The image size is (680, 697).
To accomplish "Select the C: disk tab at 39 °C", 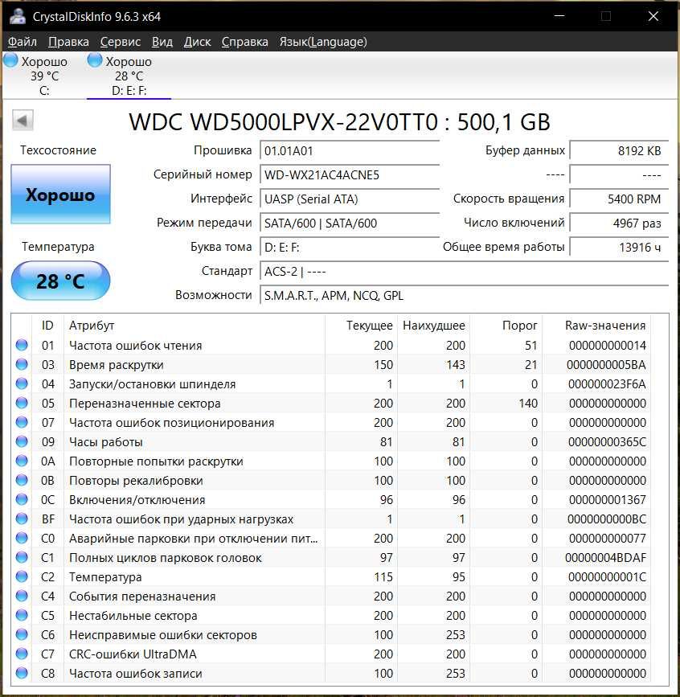I will 44,76.
